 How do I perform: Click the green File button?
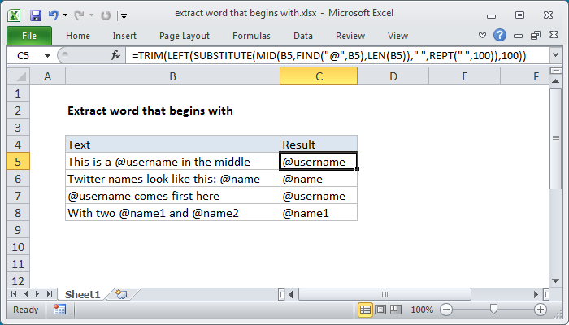(x=28, y=36)
